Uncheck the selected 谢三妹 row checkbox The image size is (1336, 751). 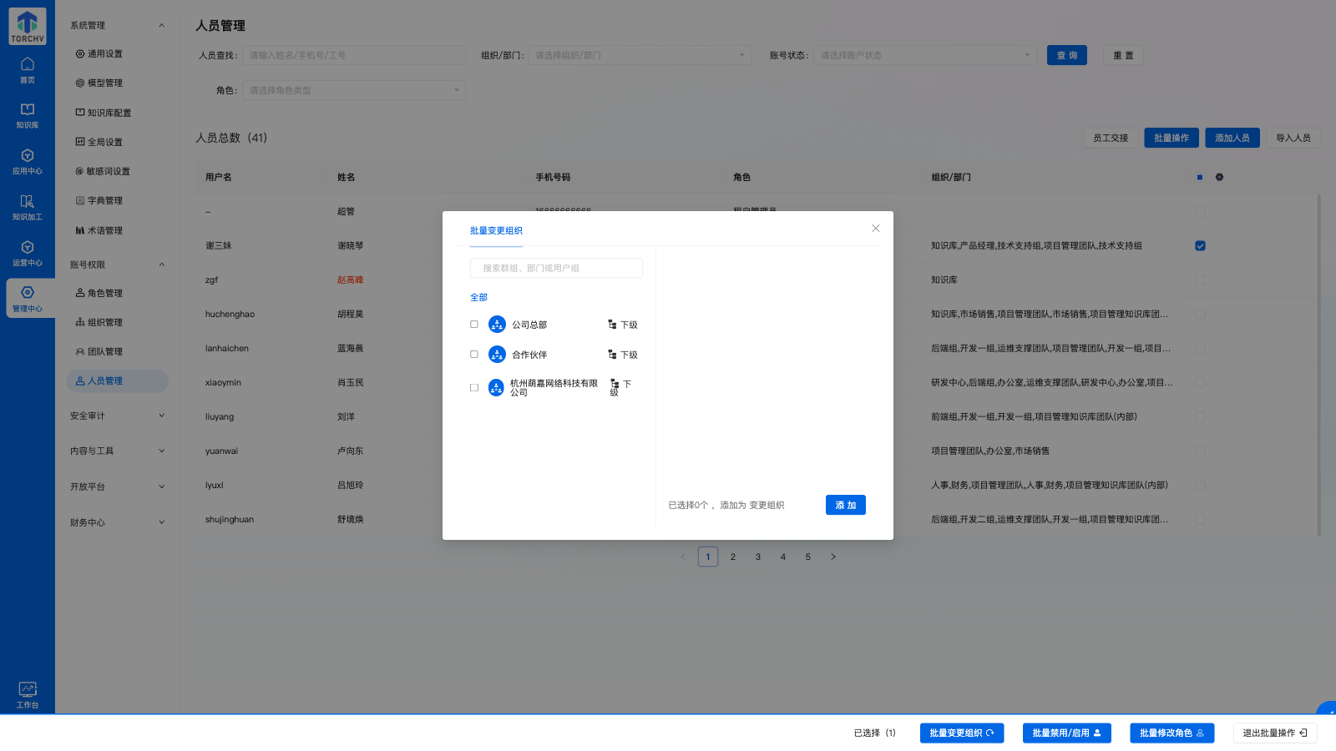point(1199,245)
